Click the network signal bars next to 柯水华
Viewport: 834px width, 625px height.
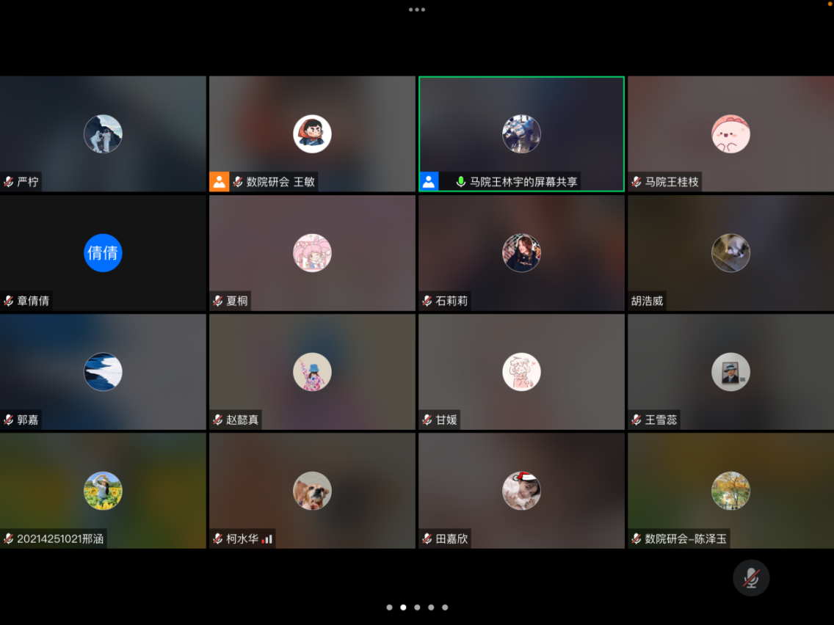click(266, 539)
